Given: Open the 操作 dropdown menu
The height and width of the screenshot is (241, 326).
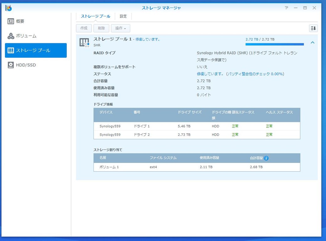Looking at the screenshot, I should click(120, 28).
